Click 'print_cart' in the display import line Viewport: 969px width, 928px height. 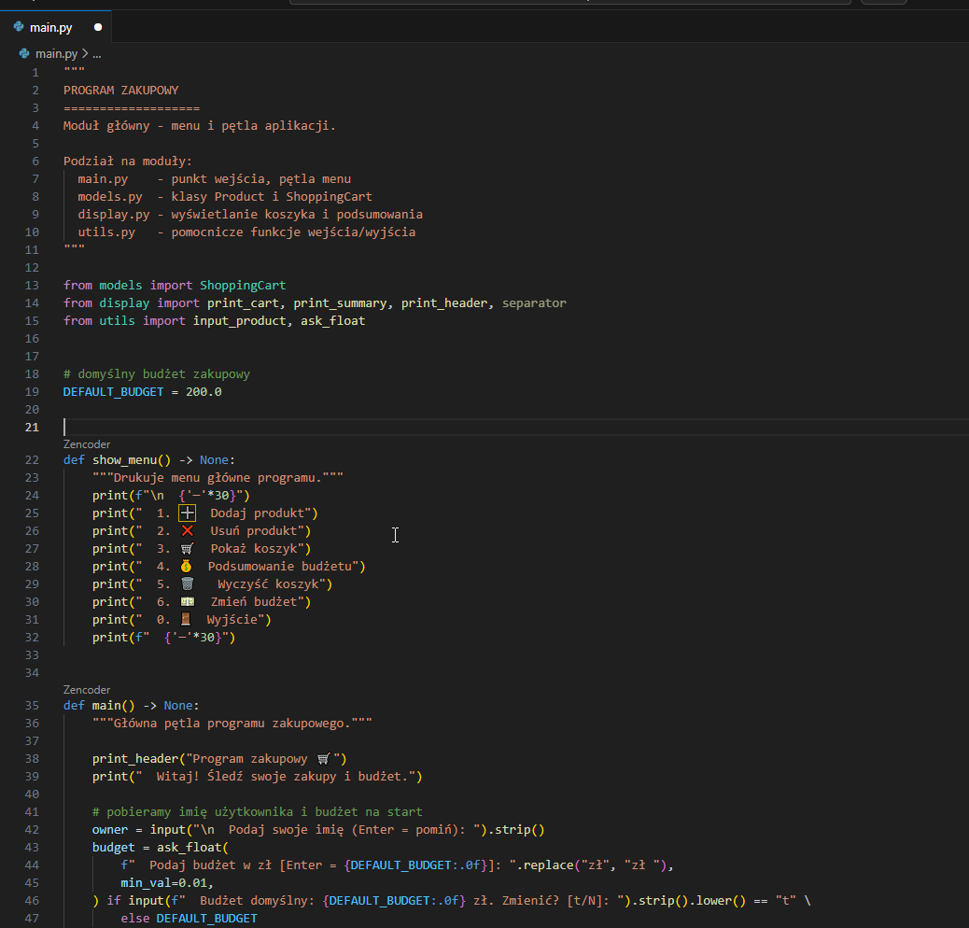(x=243, y=302)
